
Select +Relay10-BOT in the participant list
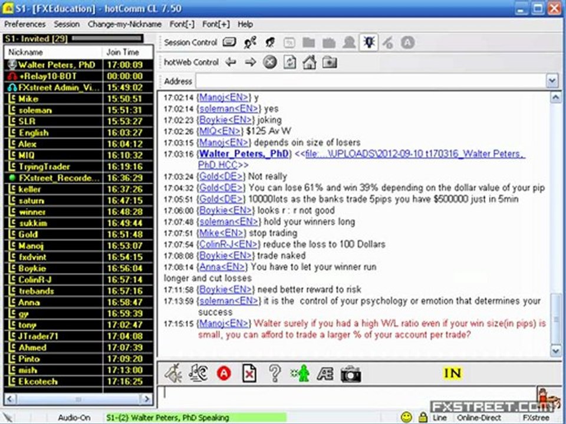[78, 76]
